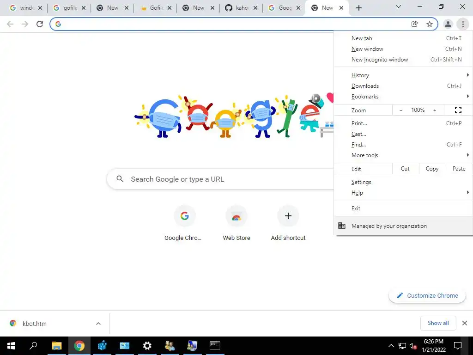Show hidden tray icons chevron

click(391, 346)
